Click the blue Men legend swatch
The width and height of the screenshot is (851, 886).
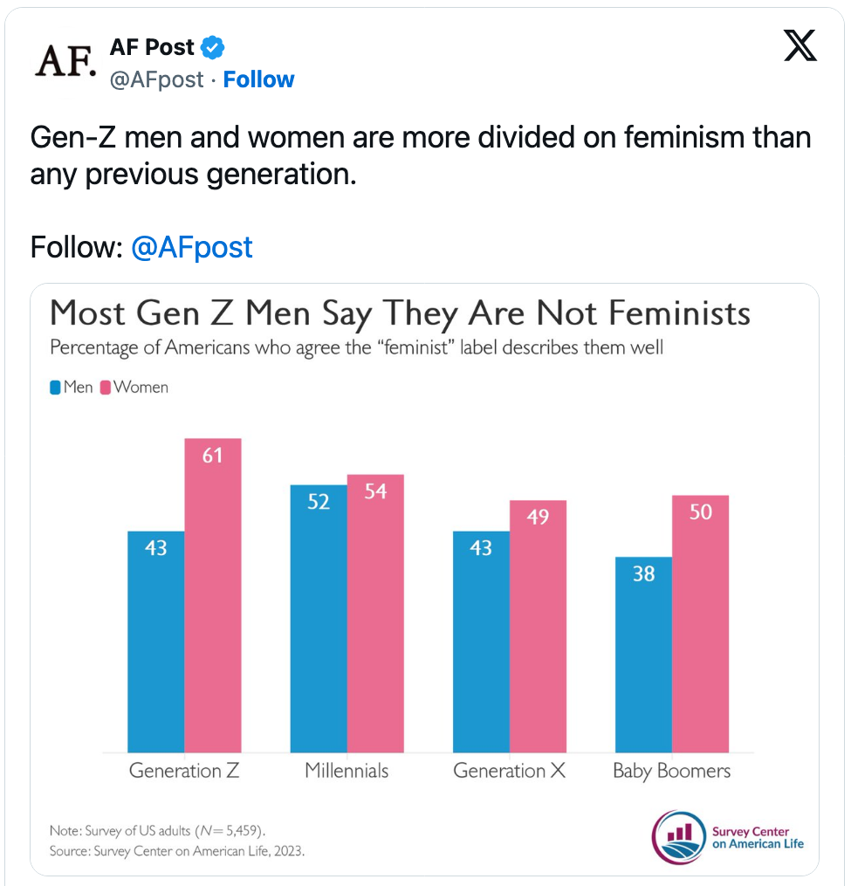[x=56, y=387]
